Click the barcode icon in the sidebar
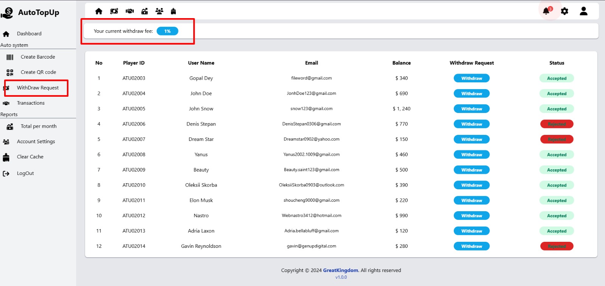The width and height of the screenshot is (605, 286). [10, 57]
